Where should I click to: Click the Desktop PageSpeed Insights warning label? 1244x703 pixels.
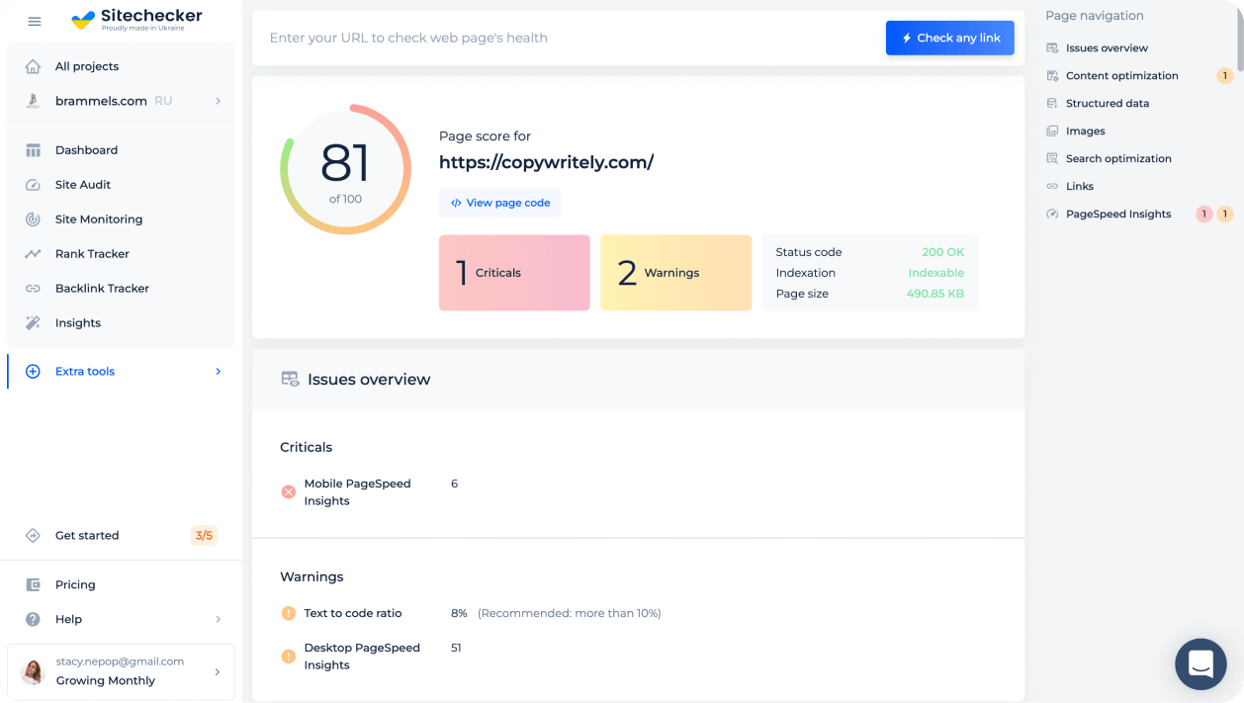(362, 657)
